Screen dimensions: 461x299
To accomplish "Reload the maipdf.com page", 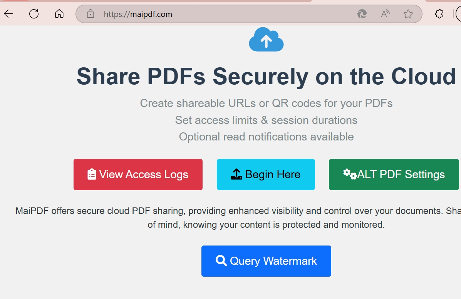I will 34,13.
